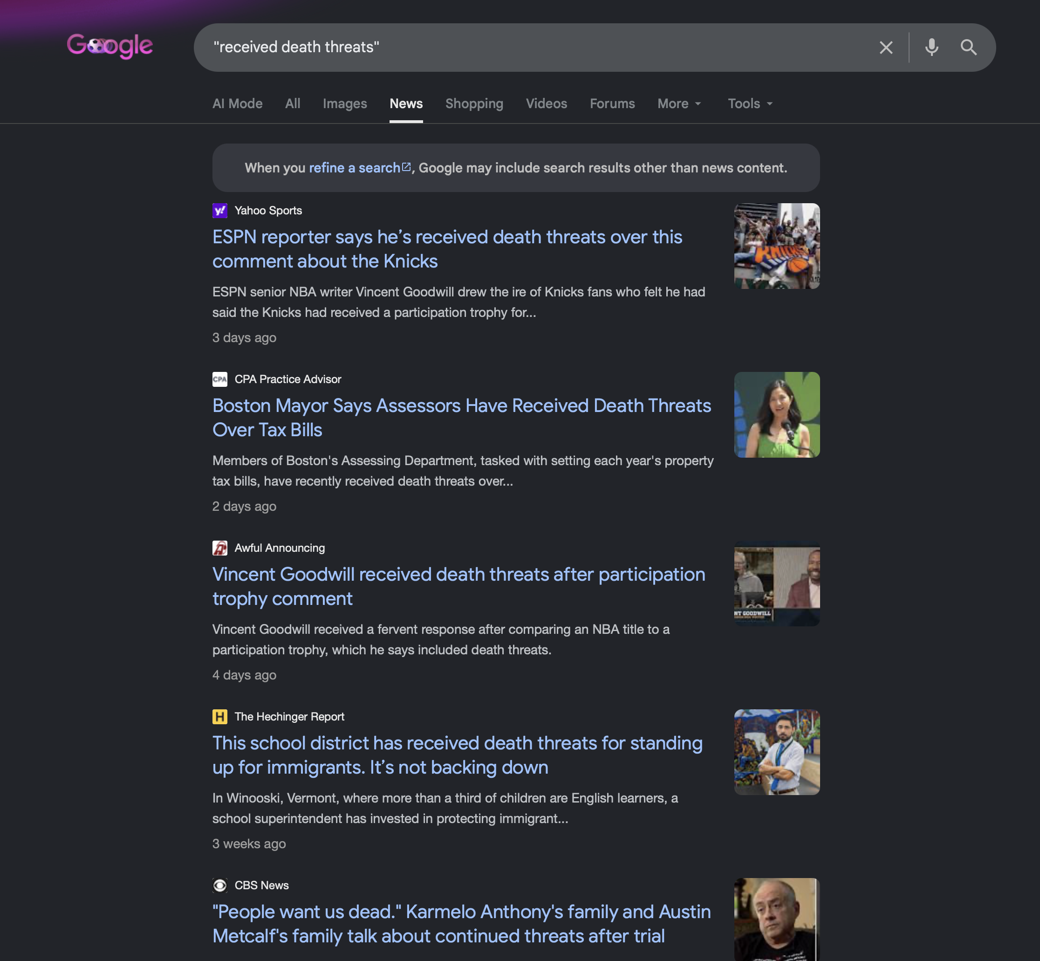Click the CBS News article thumbnail
The image size is (1040, 961).
click(777, 920)
